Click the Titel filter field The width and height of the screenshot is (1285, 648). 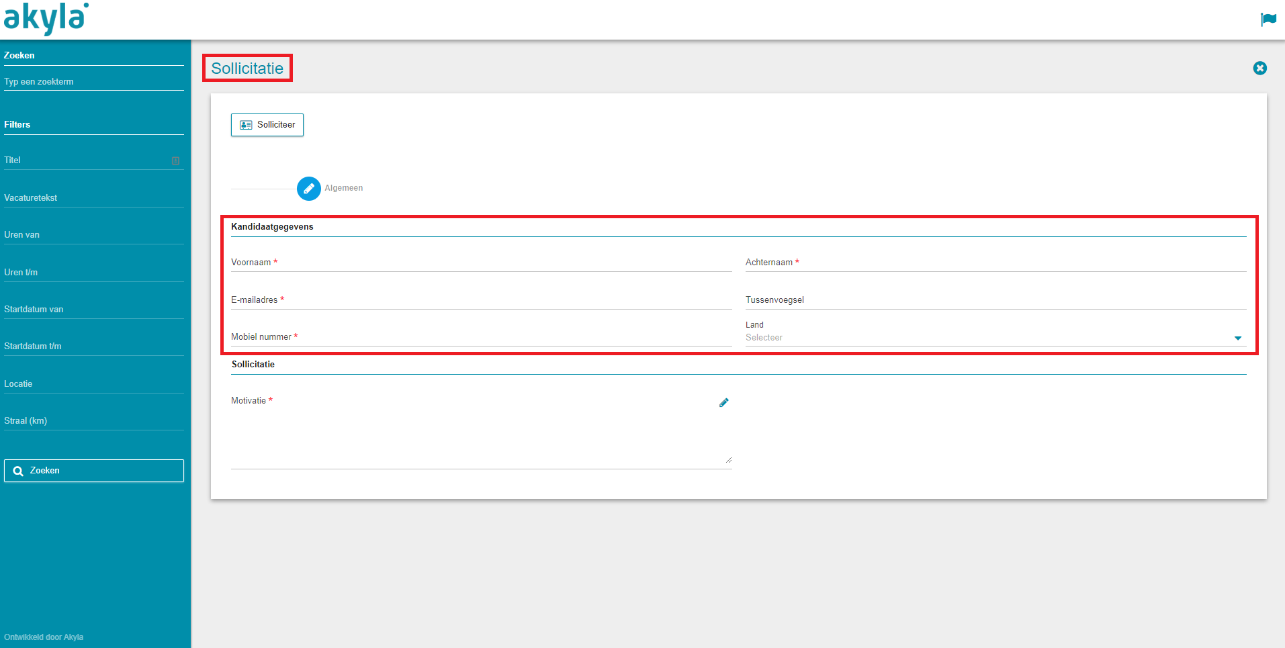point(94,160)
